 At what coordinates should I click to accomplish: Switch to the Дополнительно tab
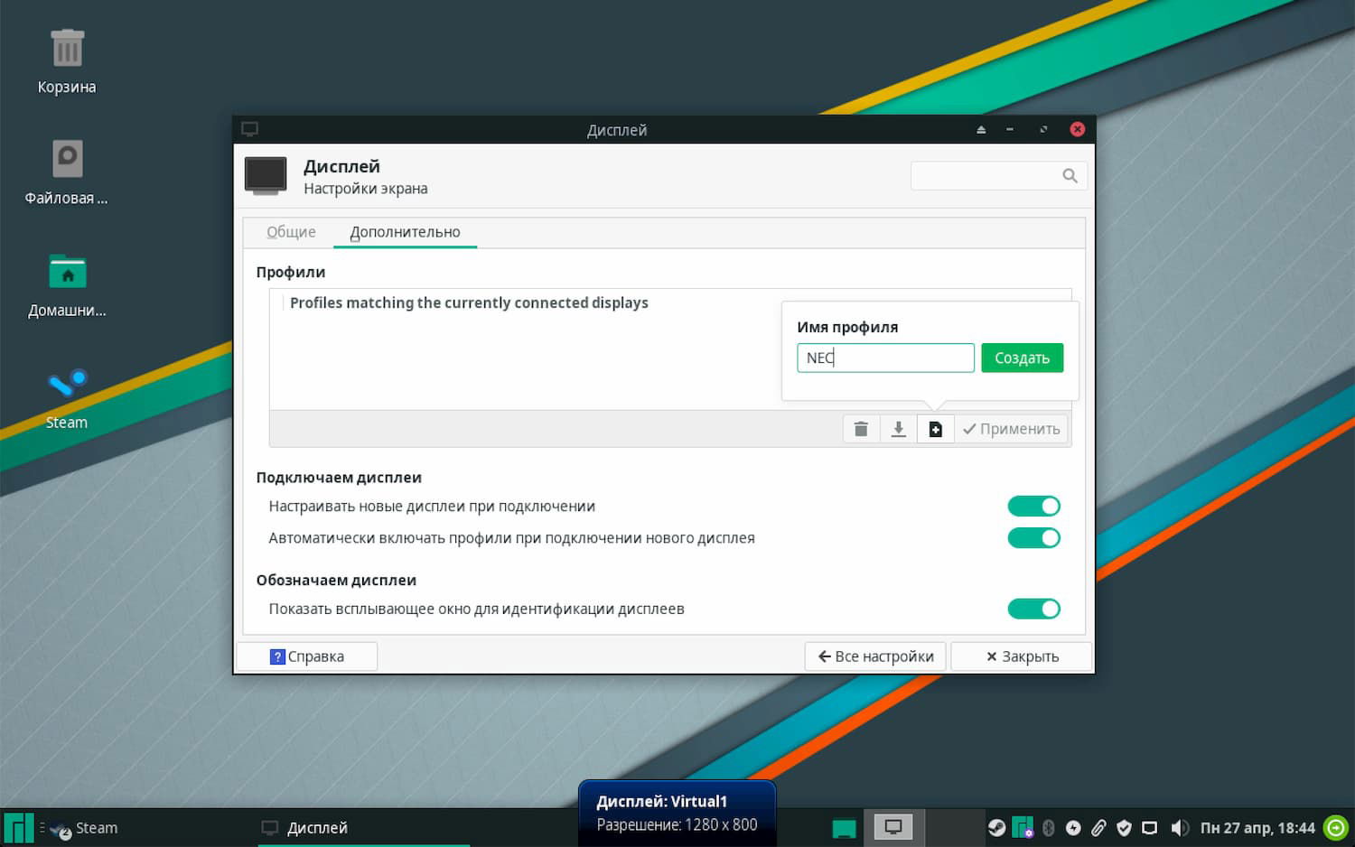click(405, 232)
